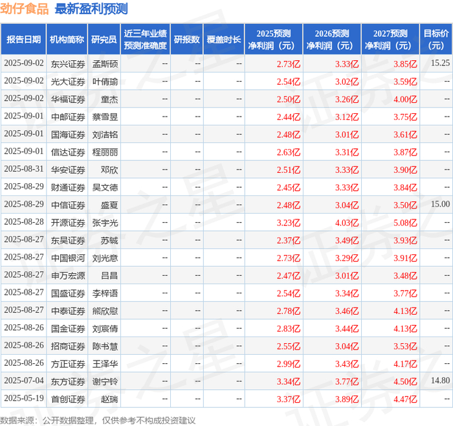This screenshot has height=426, width=453.
Task: Click the 研究员 column header
Action: point(104,39)
